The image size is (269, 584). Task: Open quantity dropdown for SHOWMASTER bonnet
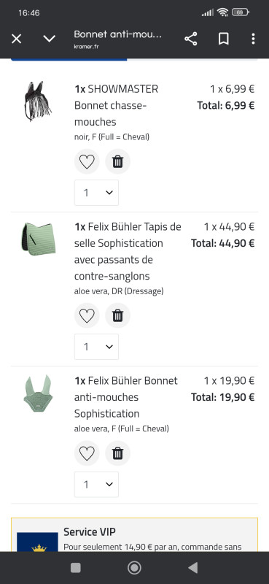pyautogui.click(x=96, y=193)
